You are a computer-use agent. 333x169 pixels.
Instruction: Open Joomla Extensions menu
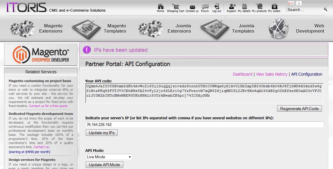[x=179, y=29]
